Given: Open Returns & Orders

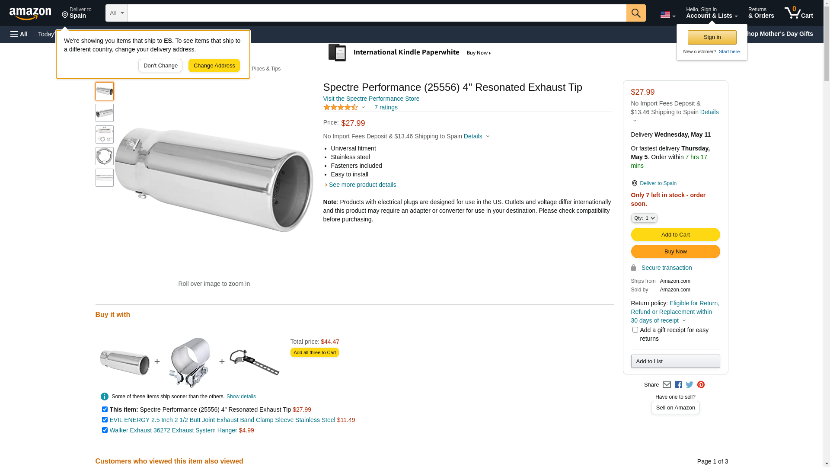Looking at the screenshot, I should [x=761, y=13].
